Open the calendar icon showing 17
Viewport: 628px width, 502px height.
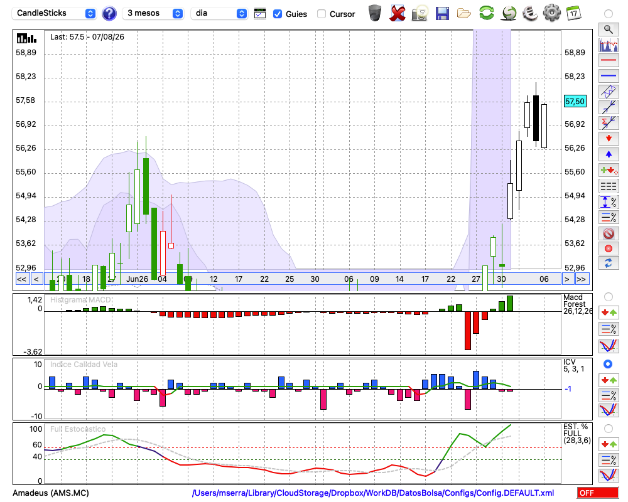tap(573, 13)
